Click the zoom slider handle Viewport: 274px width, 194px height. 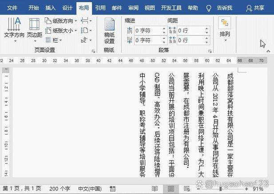[221, 189]
